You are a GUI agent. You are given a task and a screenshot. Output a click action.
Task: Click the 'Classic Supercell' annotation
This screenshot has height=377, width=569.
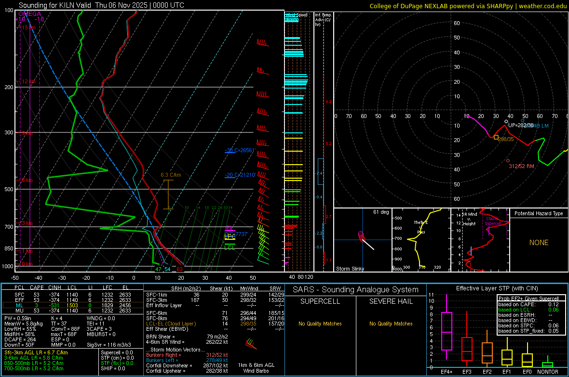coord(492,221)
